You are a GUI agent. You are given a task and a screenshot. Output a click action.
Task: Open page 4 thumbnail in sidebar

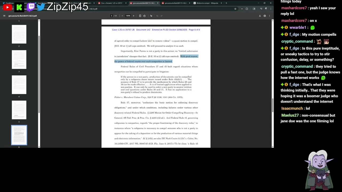point(19,85)
